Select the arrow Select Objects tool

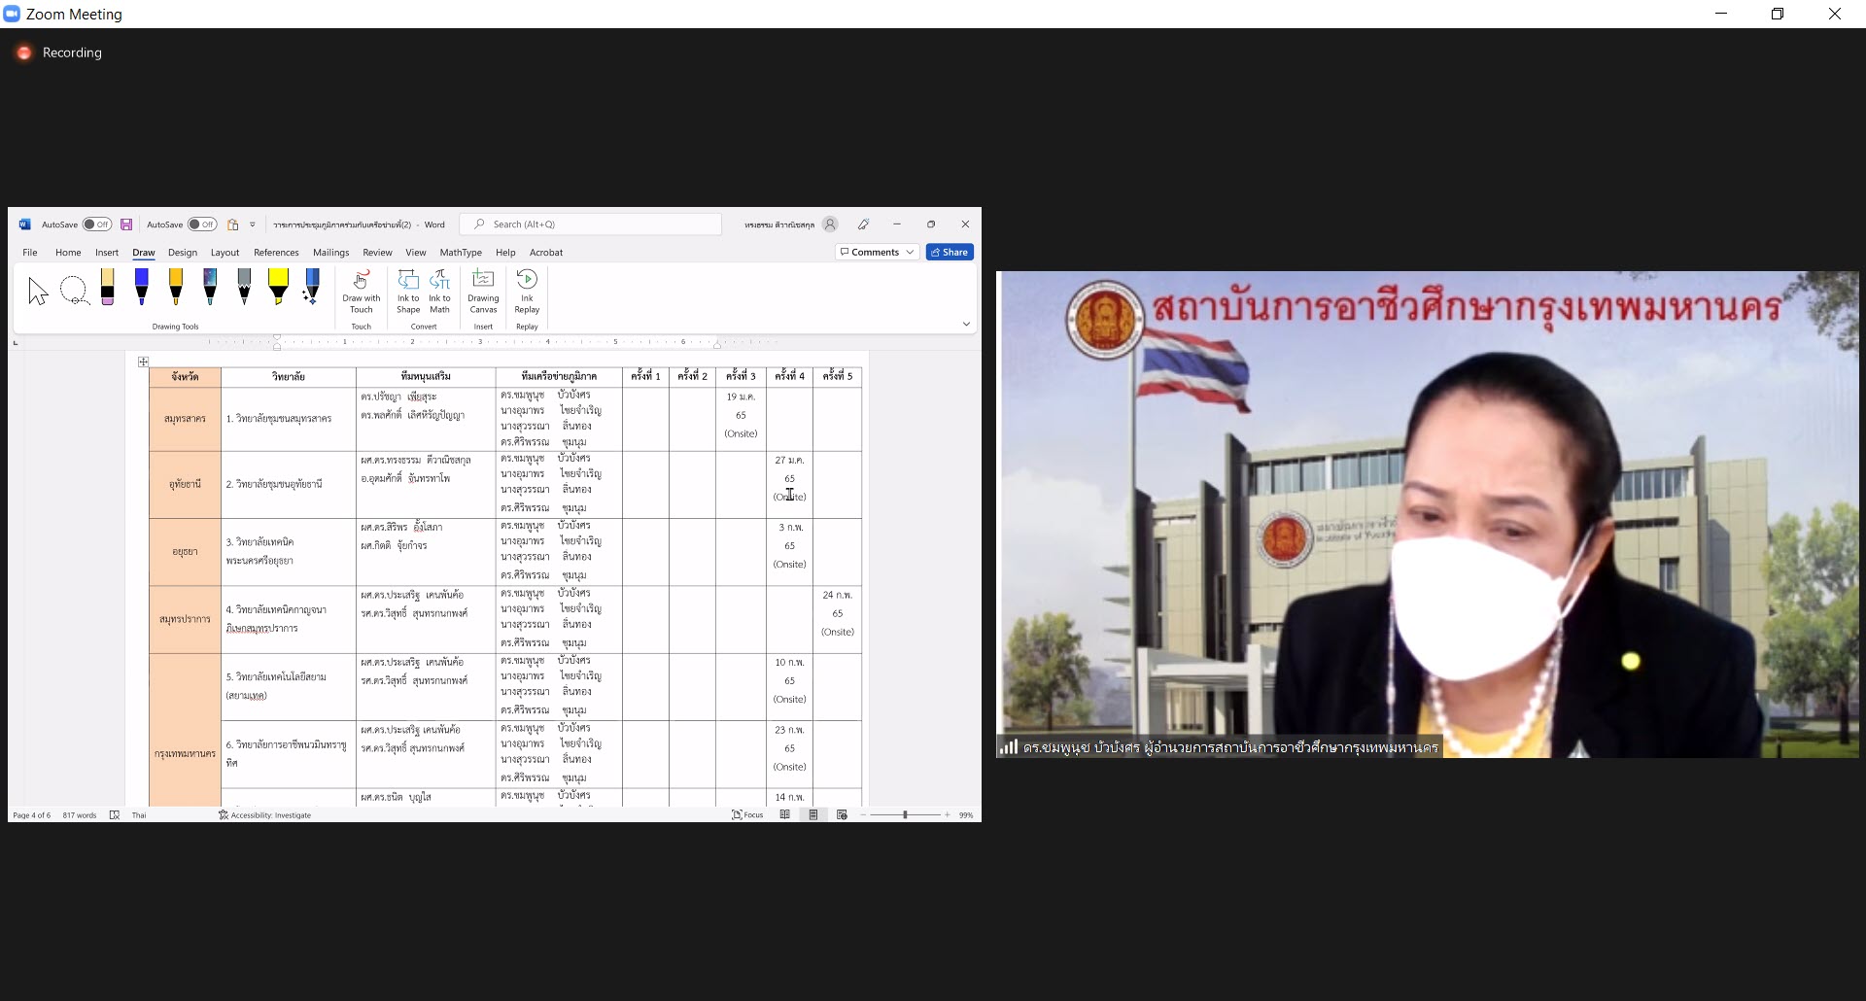38,291
